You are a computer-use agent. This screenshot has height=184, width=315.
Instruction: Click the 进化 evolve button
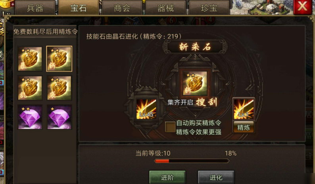point(216,177)
